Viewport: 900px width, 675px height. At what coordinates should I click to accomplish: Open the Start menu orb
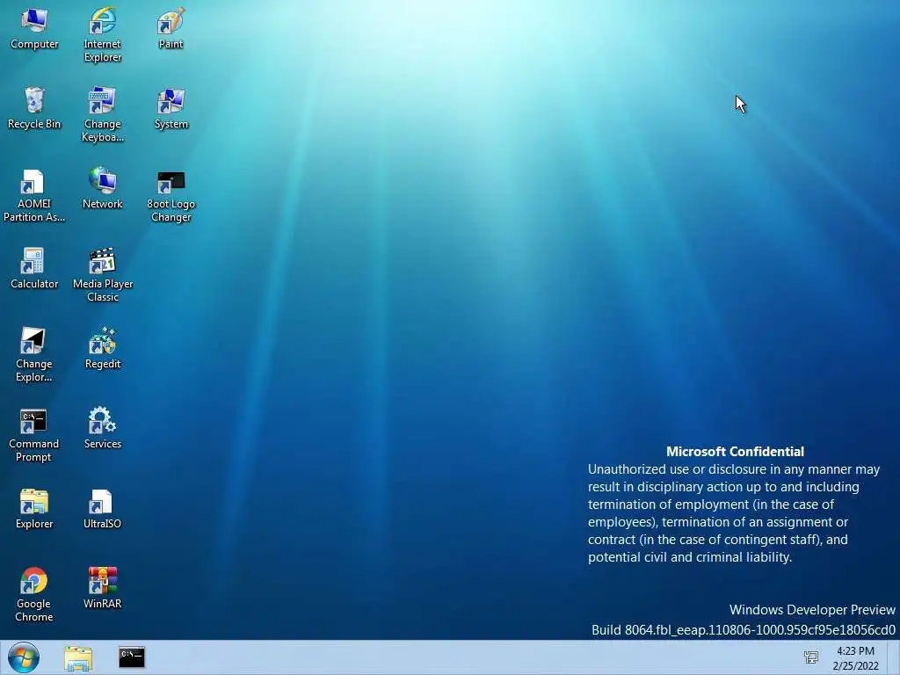tap(24, 657)
